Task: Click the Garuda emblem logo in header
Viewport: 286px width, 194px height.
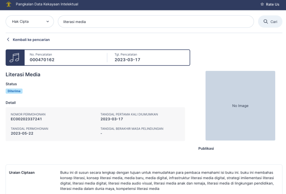Action: [x=9, y=4]
